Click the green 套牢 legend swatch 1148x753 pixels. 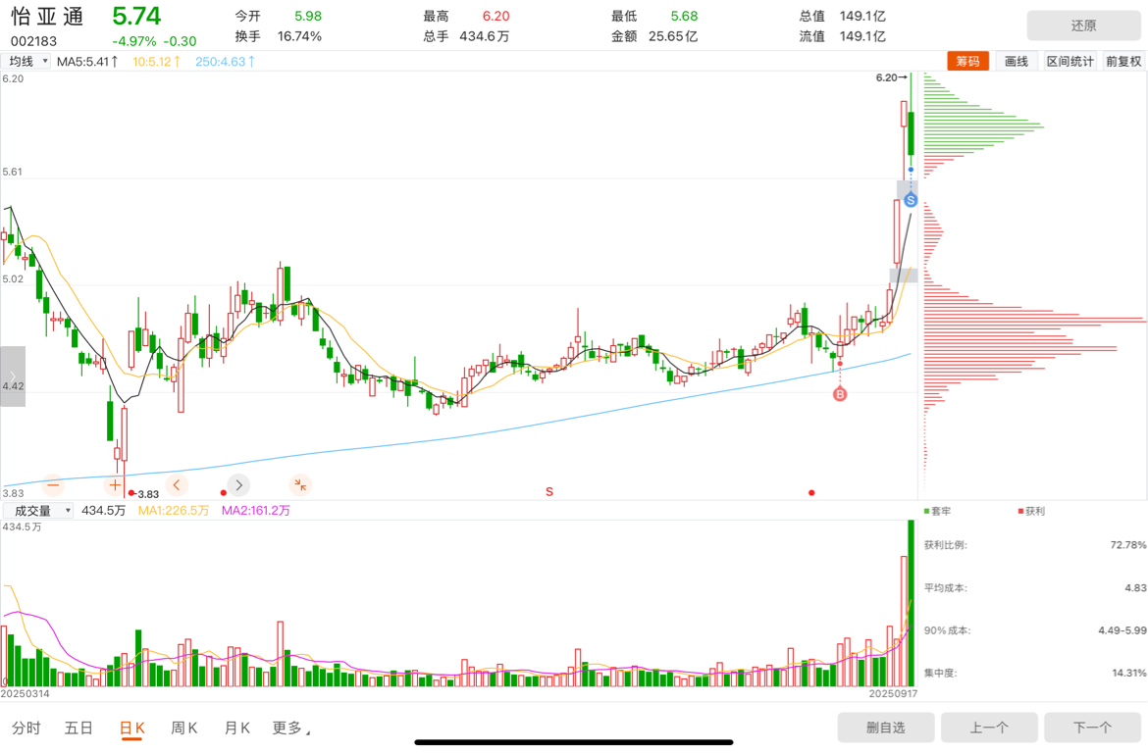(x=927, y=511)
